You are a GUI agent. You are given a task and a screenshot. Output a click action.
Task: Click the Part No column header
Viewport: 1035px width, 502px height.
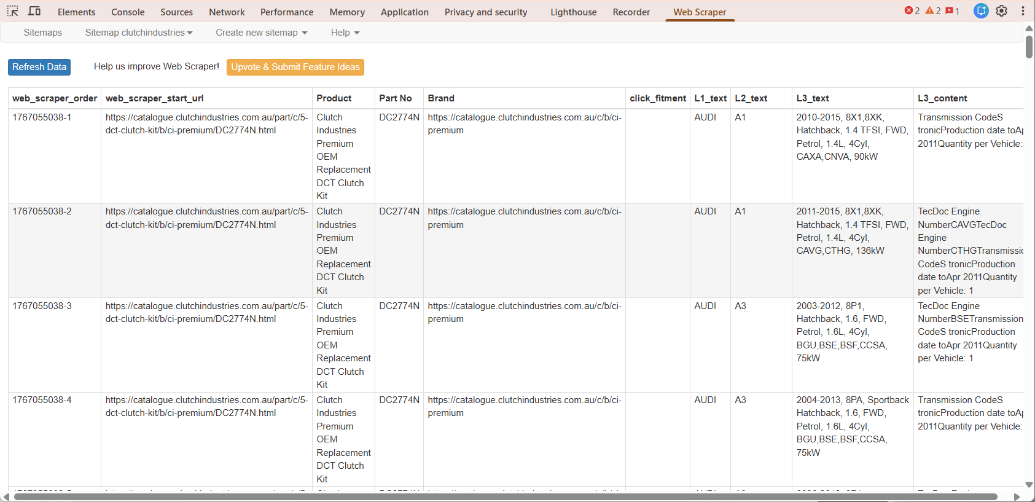pyautogui.click(x=396, y=98)
